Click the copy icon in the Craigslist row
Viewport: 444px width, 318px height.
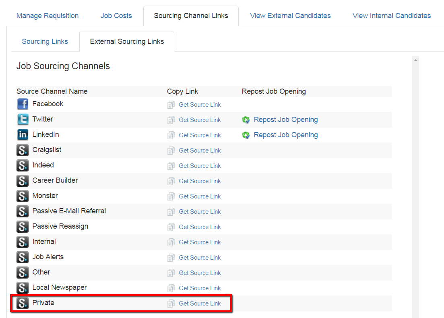coord(171,151)
